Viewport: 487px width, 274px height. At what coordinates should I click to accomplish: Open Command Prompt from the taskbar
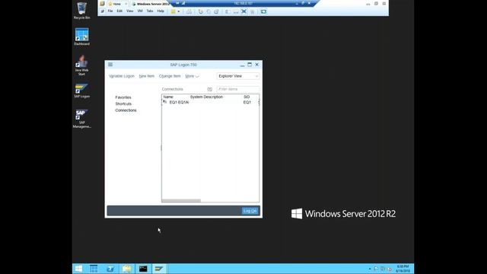(143, 269)
